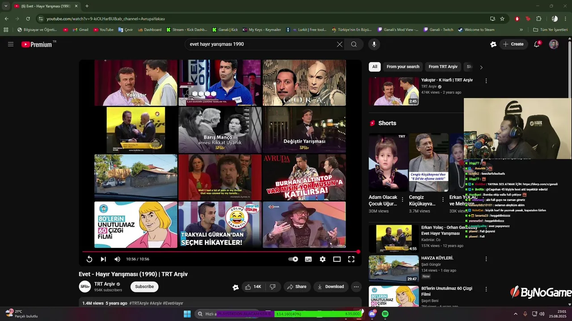Mute the video volume
Image resolution: width=572 pixels, height=321 pixels.
pyautogui.click(x=117, y=259)
